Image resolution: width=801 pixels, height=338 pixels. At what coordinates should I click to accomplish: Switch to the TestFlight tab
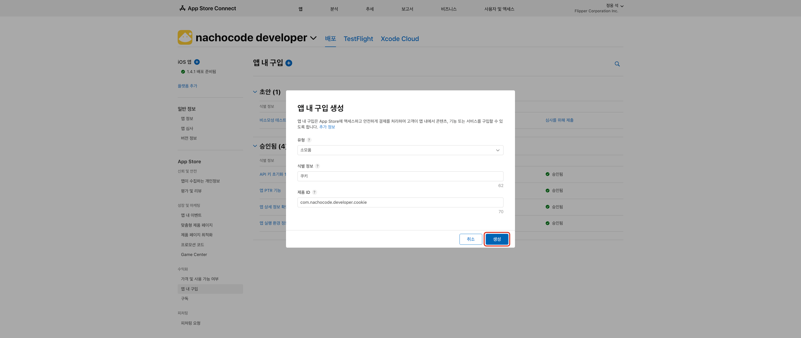(358, 39)
